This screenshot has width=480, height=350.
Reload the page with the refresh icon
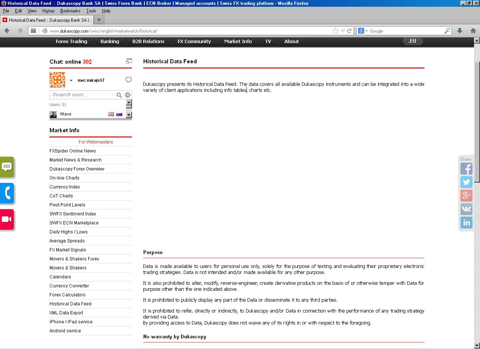349,31
